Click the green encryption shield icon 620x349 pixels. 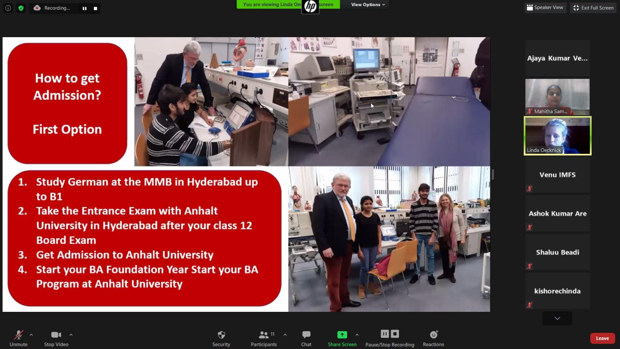(21, 8)
